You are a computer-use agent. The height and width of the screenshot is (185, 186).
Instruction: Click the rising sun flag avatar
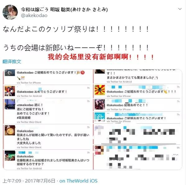click(x=100, y=90)
